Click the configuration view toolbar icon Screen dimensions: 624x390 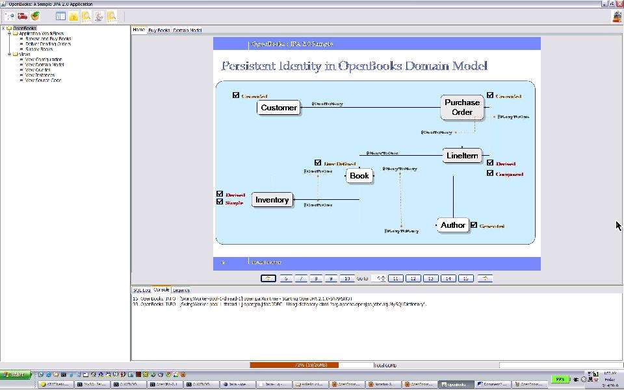point(60,17)
